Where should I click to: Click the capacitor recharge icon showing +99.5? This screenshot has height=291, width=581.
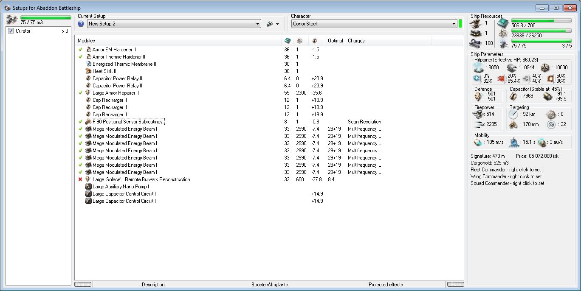548,96
